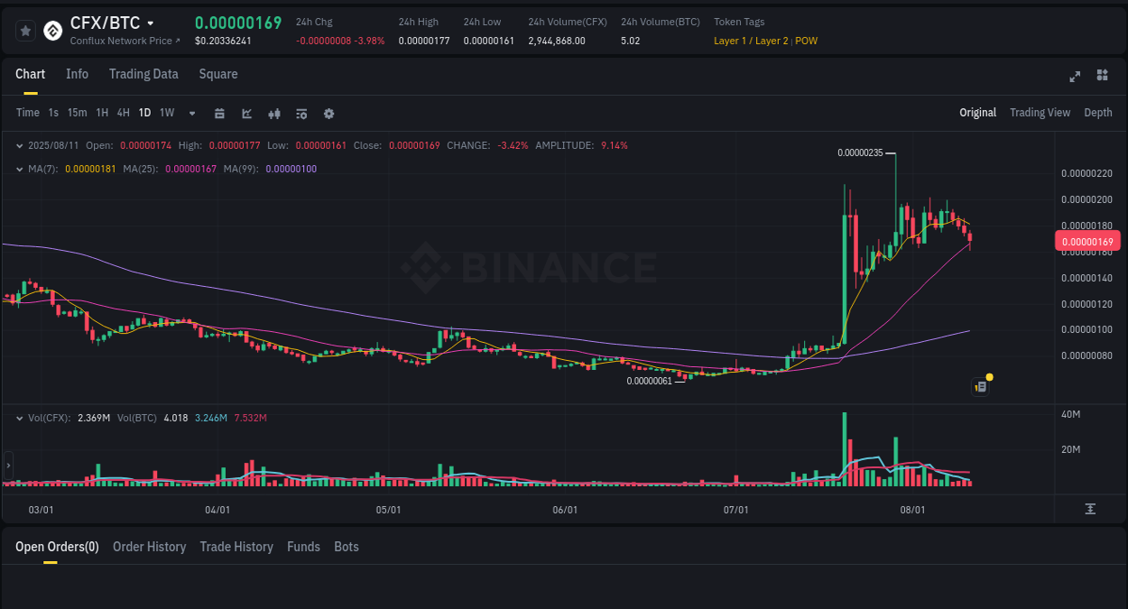The image size is (1128, 609).
Task: Collapse the Vol(CFX) legend chevron
Action: click(20, 418)
